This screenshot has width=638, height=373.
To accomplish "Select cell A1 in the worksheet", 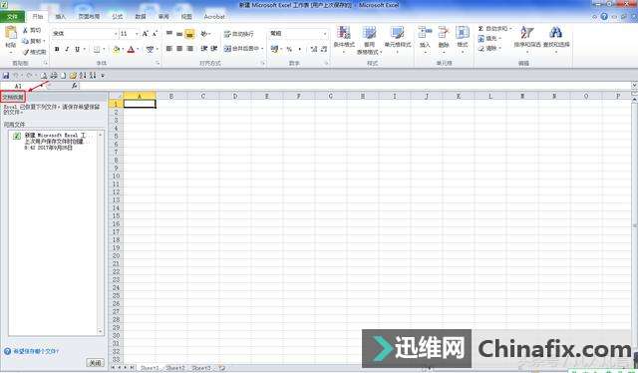I will (140, 104).
